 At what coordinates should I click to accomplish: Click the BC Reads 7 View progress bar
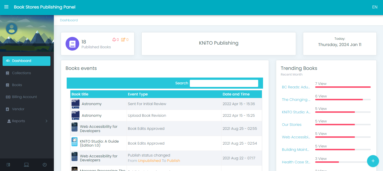click(x=343, y=87)
